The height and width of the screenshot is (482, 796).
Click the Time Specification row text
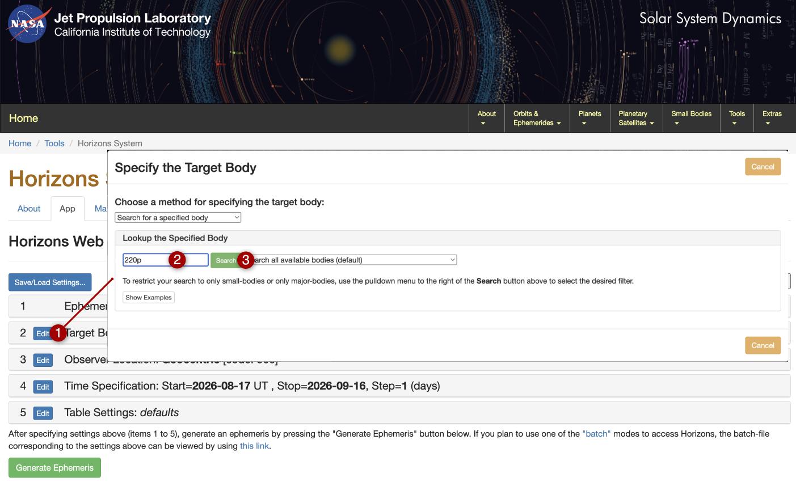[x=252, y=386]
